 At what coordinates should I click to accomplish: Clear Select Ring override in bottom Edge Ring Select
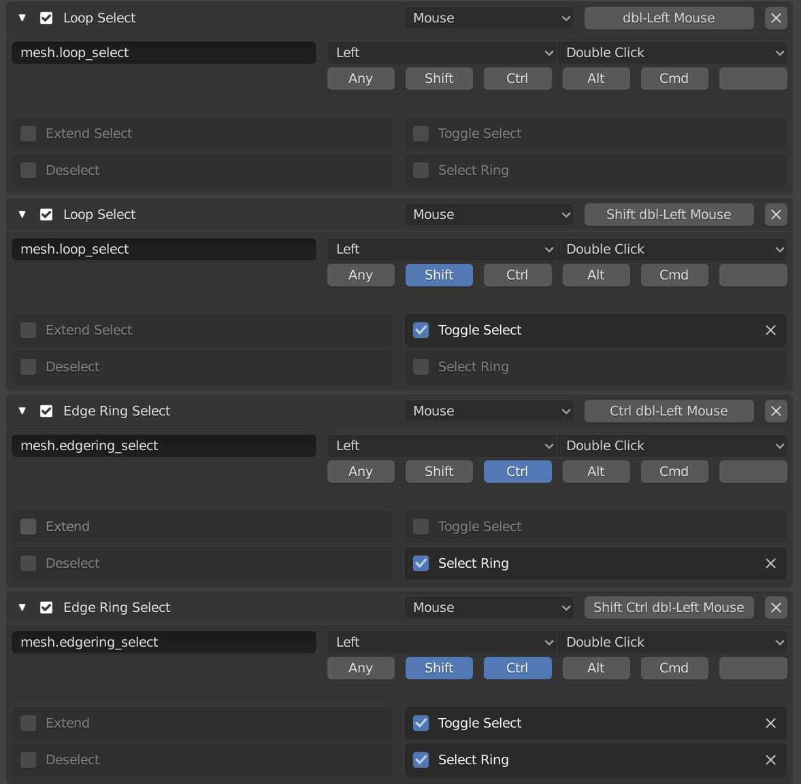(770, 760)
